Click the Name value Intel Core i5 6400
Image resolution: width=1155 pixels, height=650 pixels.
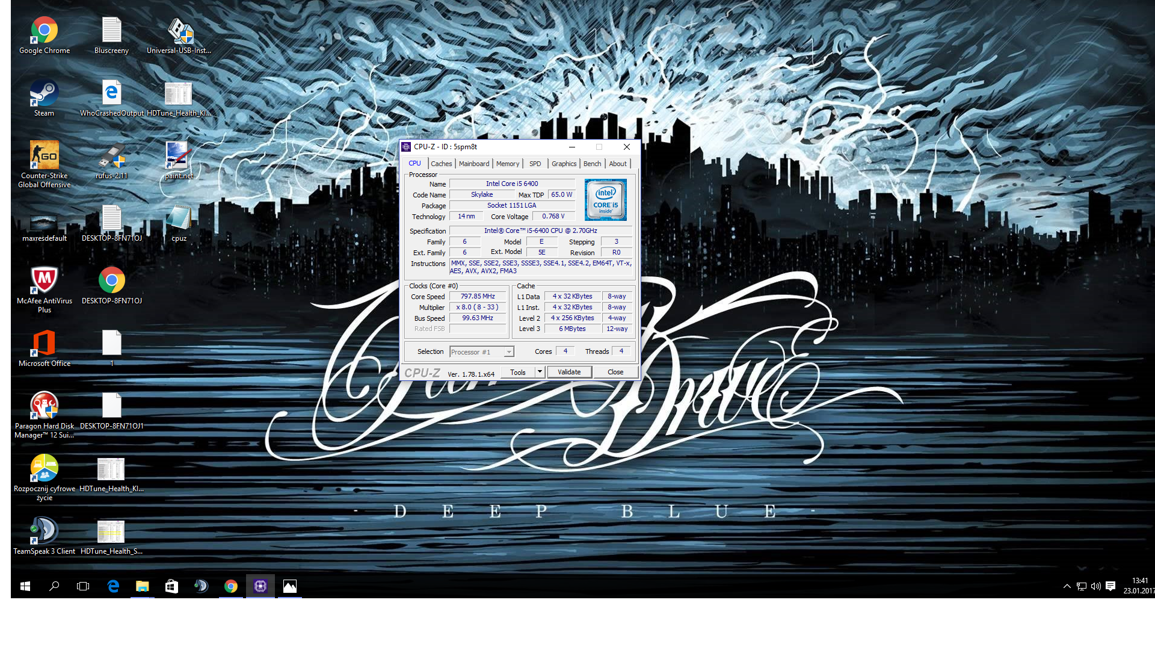pyautogui.click(x=512, y=184)
